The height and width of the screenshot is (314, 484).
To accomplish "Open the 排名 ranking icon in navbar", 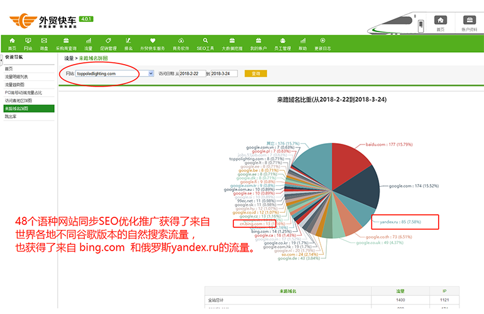I will tap(128, 40).
